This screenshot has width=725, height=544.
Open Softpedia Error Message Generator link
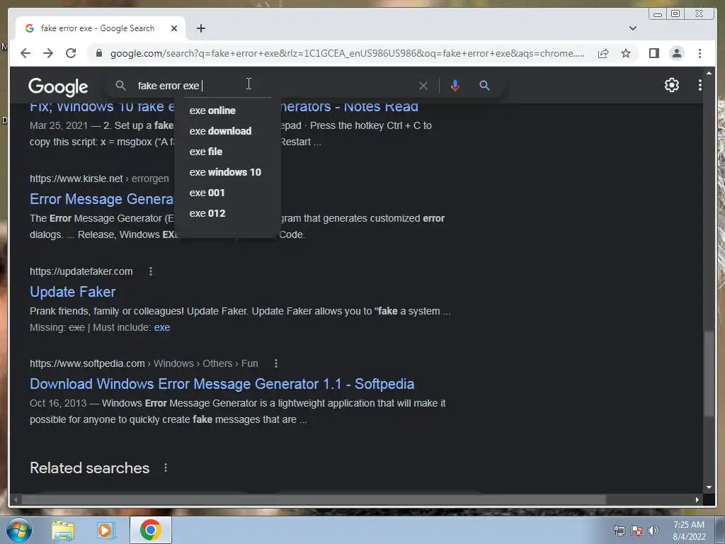pos(222,384)
